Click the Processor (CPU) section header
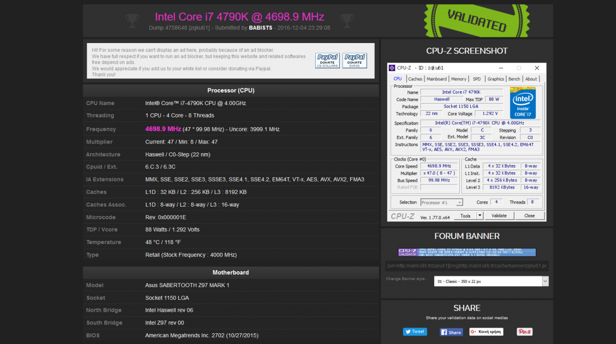This screenshot has width=616, height=344. (231, 91)
